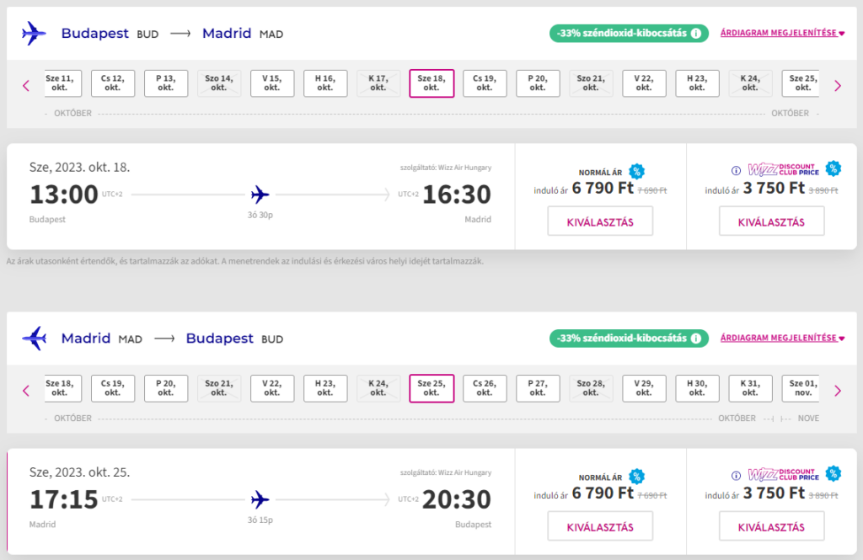Image resolution: width=863 pixels, height=560 pixels.
Task: Show later outbound dates with right arrow
Action: point(838,86)
